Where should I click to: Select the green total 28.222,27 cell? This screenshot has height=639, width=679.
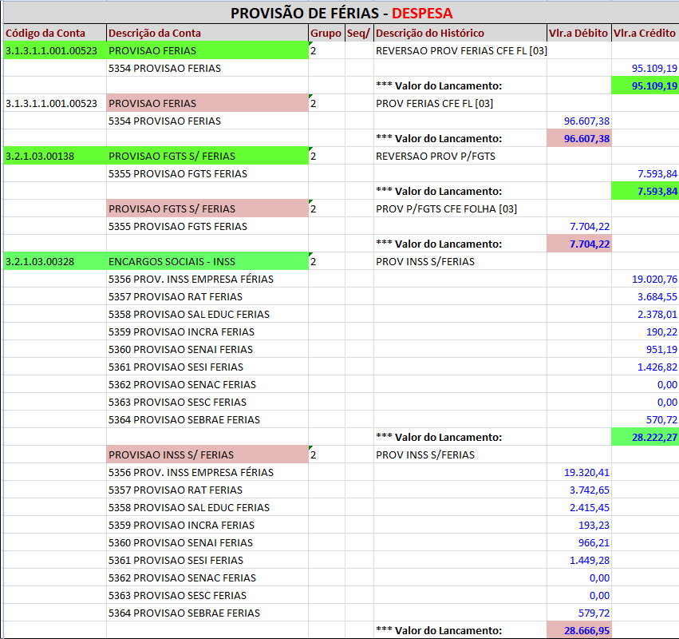point(645,437)
